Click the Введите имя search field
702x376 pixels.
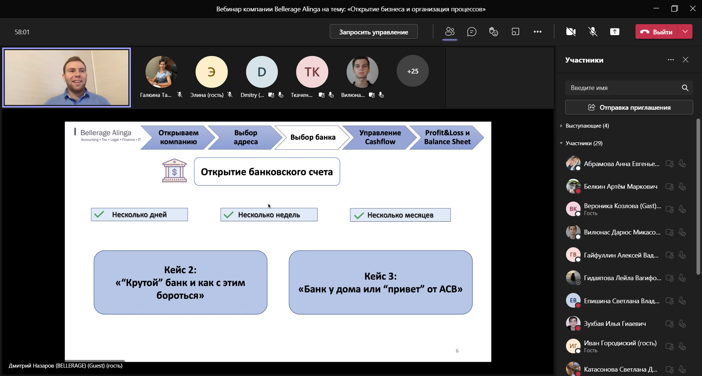[629, 88]
